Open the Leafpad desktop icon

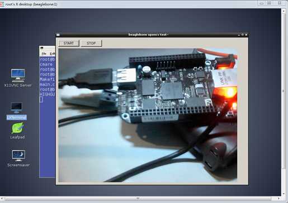[x=17, y=130]
